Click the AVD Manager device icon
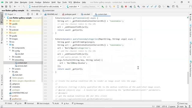The image size is (192, 108). (x=135, y=7)
